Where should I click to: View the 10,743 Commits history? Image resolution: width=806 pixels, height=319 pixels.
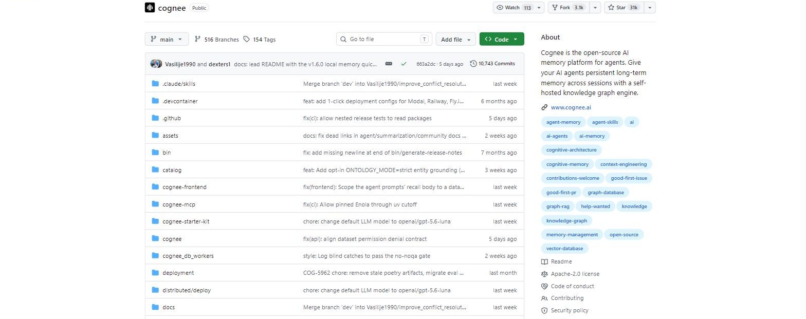click(x=492, y=64)
